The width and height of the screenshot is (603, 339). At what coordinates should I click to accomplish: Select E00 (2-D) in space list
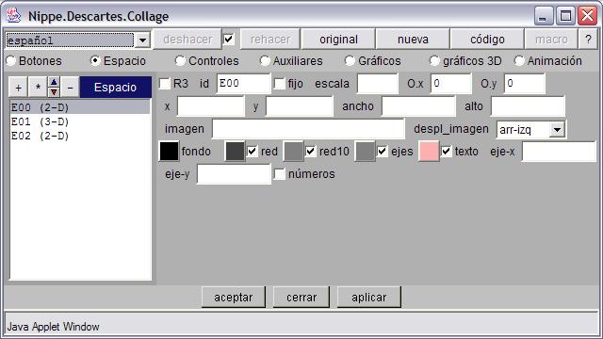click(x=80, y=107)
